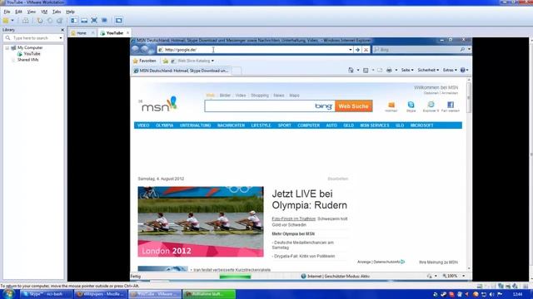Click the Windows Start button
Image resolution: width=533 pixels, height=299 pixels.
(8, 293)
